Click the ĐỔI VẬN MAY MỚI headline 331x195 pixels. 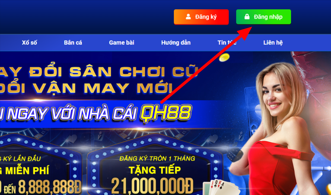coord(87,88)
